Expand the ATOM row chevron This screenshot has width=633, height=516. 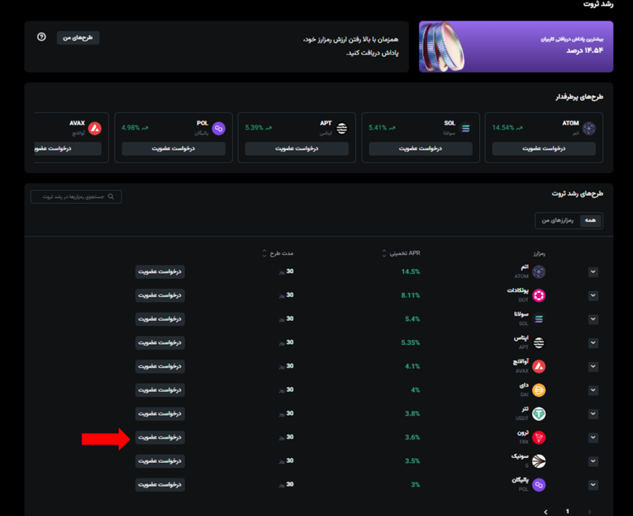point(593,272)
